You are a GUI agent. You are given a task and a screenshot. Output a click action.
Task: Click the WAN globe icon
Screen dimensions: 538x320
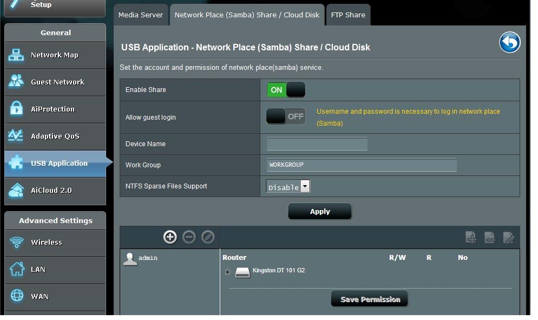pyautogui.click(x=17, y=296)
